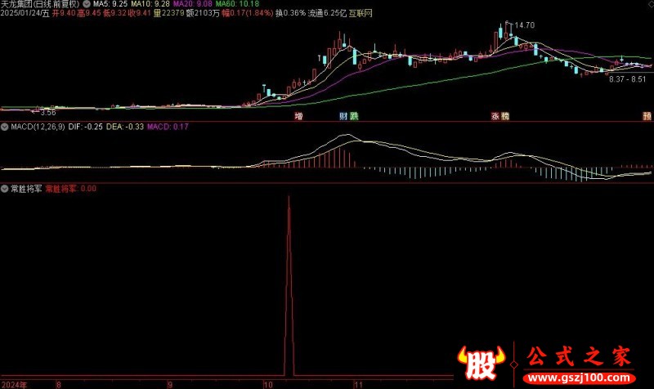654x389 pixels.
Task: Open the main chart settings dropdown beside 天龙集团
Action: pos(87,4)
